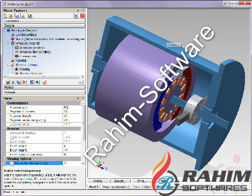
Task: Click the Add to button
Action: 98,181
